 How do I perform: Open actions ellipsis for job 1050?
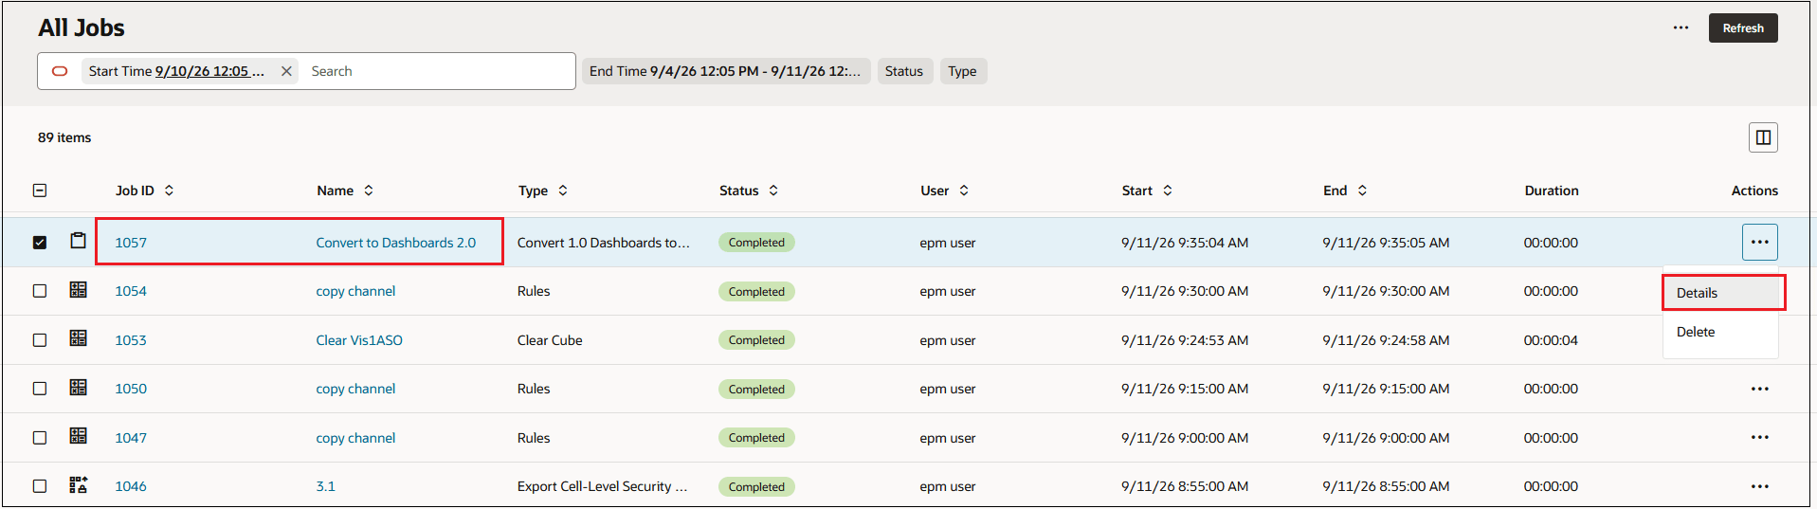point(1760,389)
